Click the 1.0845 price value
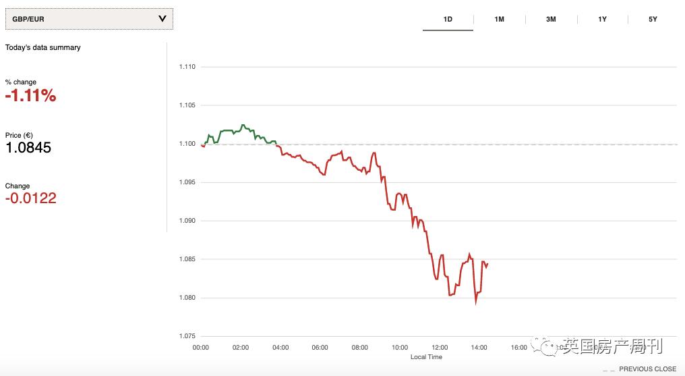685x376 pixels. [x=28, y=147]
